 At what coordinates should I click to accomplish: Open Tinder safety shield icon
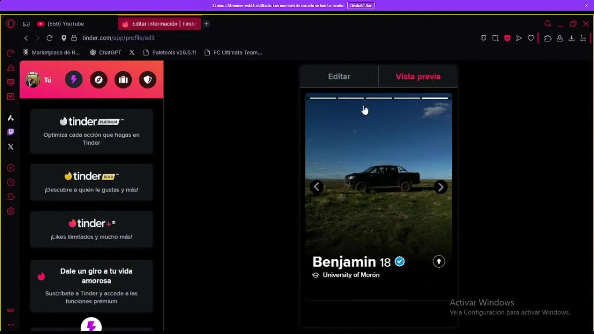coord(148,80)
